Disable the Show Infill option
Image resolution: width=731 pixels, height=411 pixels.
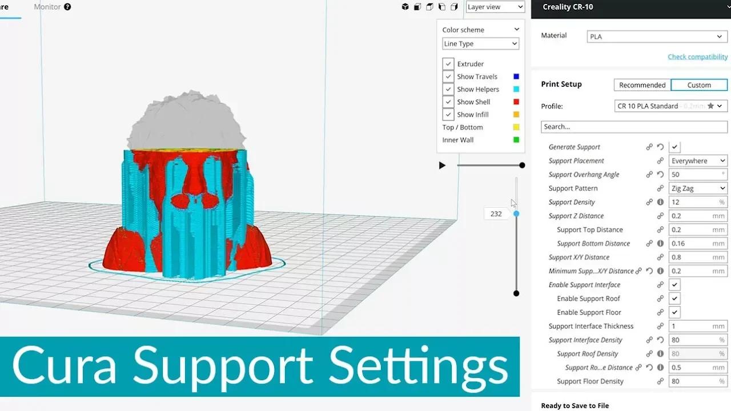pos(448,114)
